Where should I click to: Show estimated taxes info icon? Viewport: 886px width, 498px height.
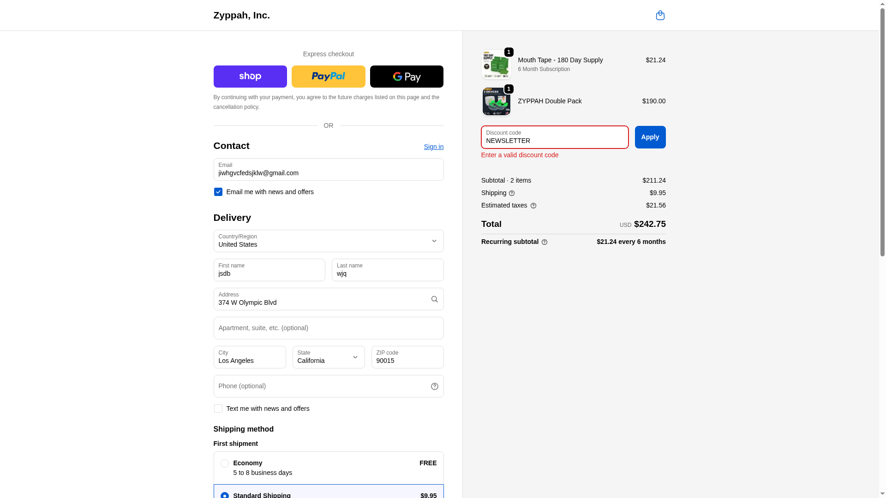533,206
